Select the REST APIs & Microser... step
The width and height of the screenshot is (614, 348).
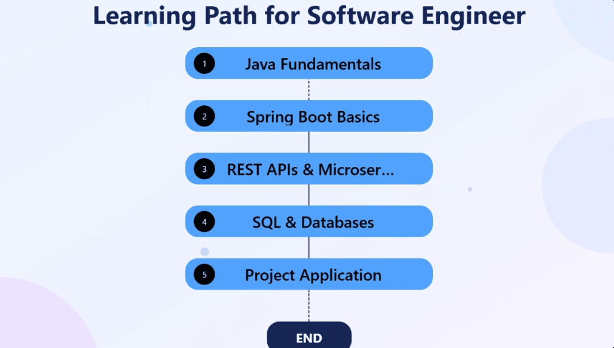pos(310,169)
